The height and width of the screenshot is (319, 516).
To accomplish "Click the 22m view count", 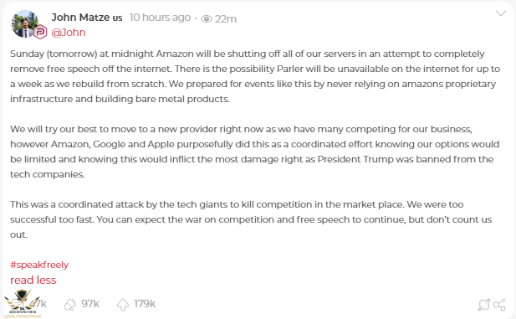I will tap(226, 19).
